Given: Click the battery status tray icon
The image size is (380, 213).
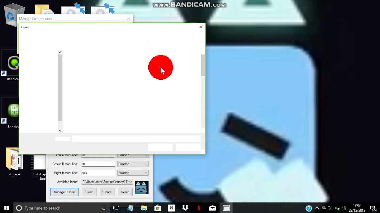Looking at the screenshot, I should coord(337,208).
